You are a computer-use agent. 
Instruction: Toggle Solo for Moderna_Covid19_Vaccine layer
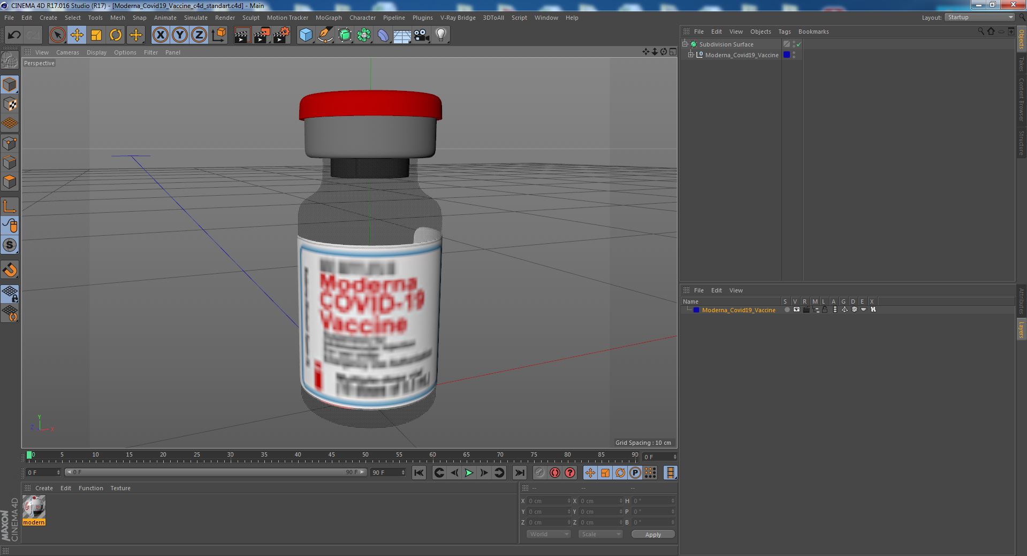pos(787,310)
